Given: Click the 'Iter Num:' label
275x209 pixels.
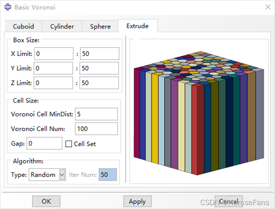Looking at the screenshot, I should pyautogui.click(x=83, y=175).
